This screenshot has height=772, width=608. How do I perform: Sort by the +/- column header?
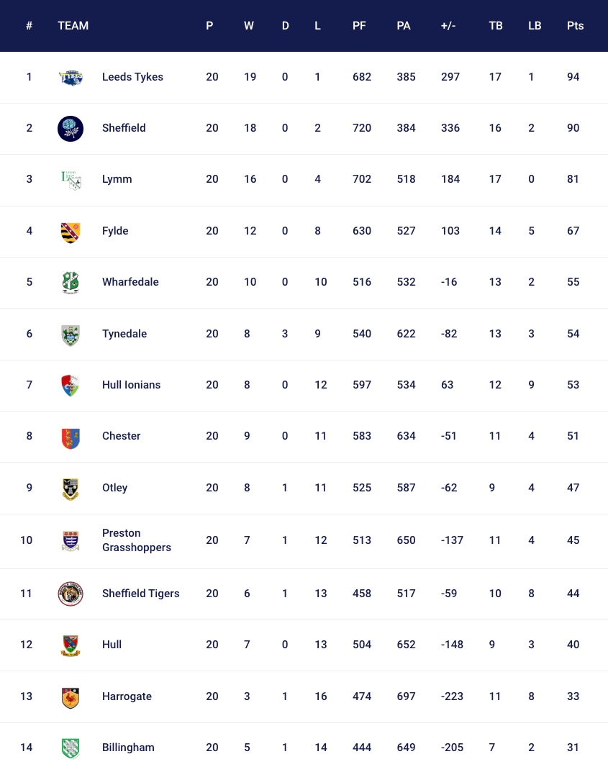pyautogui.click(x=448, y=26)
